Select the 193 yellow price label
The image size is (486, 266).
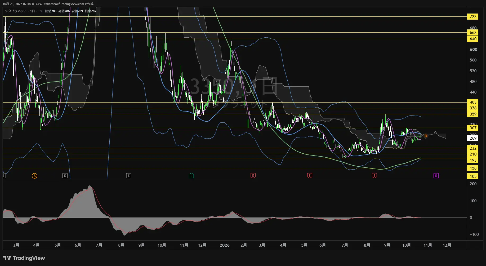(x=473, y=160)
